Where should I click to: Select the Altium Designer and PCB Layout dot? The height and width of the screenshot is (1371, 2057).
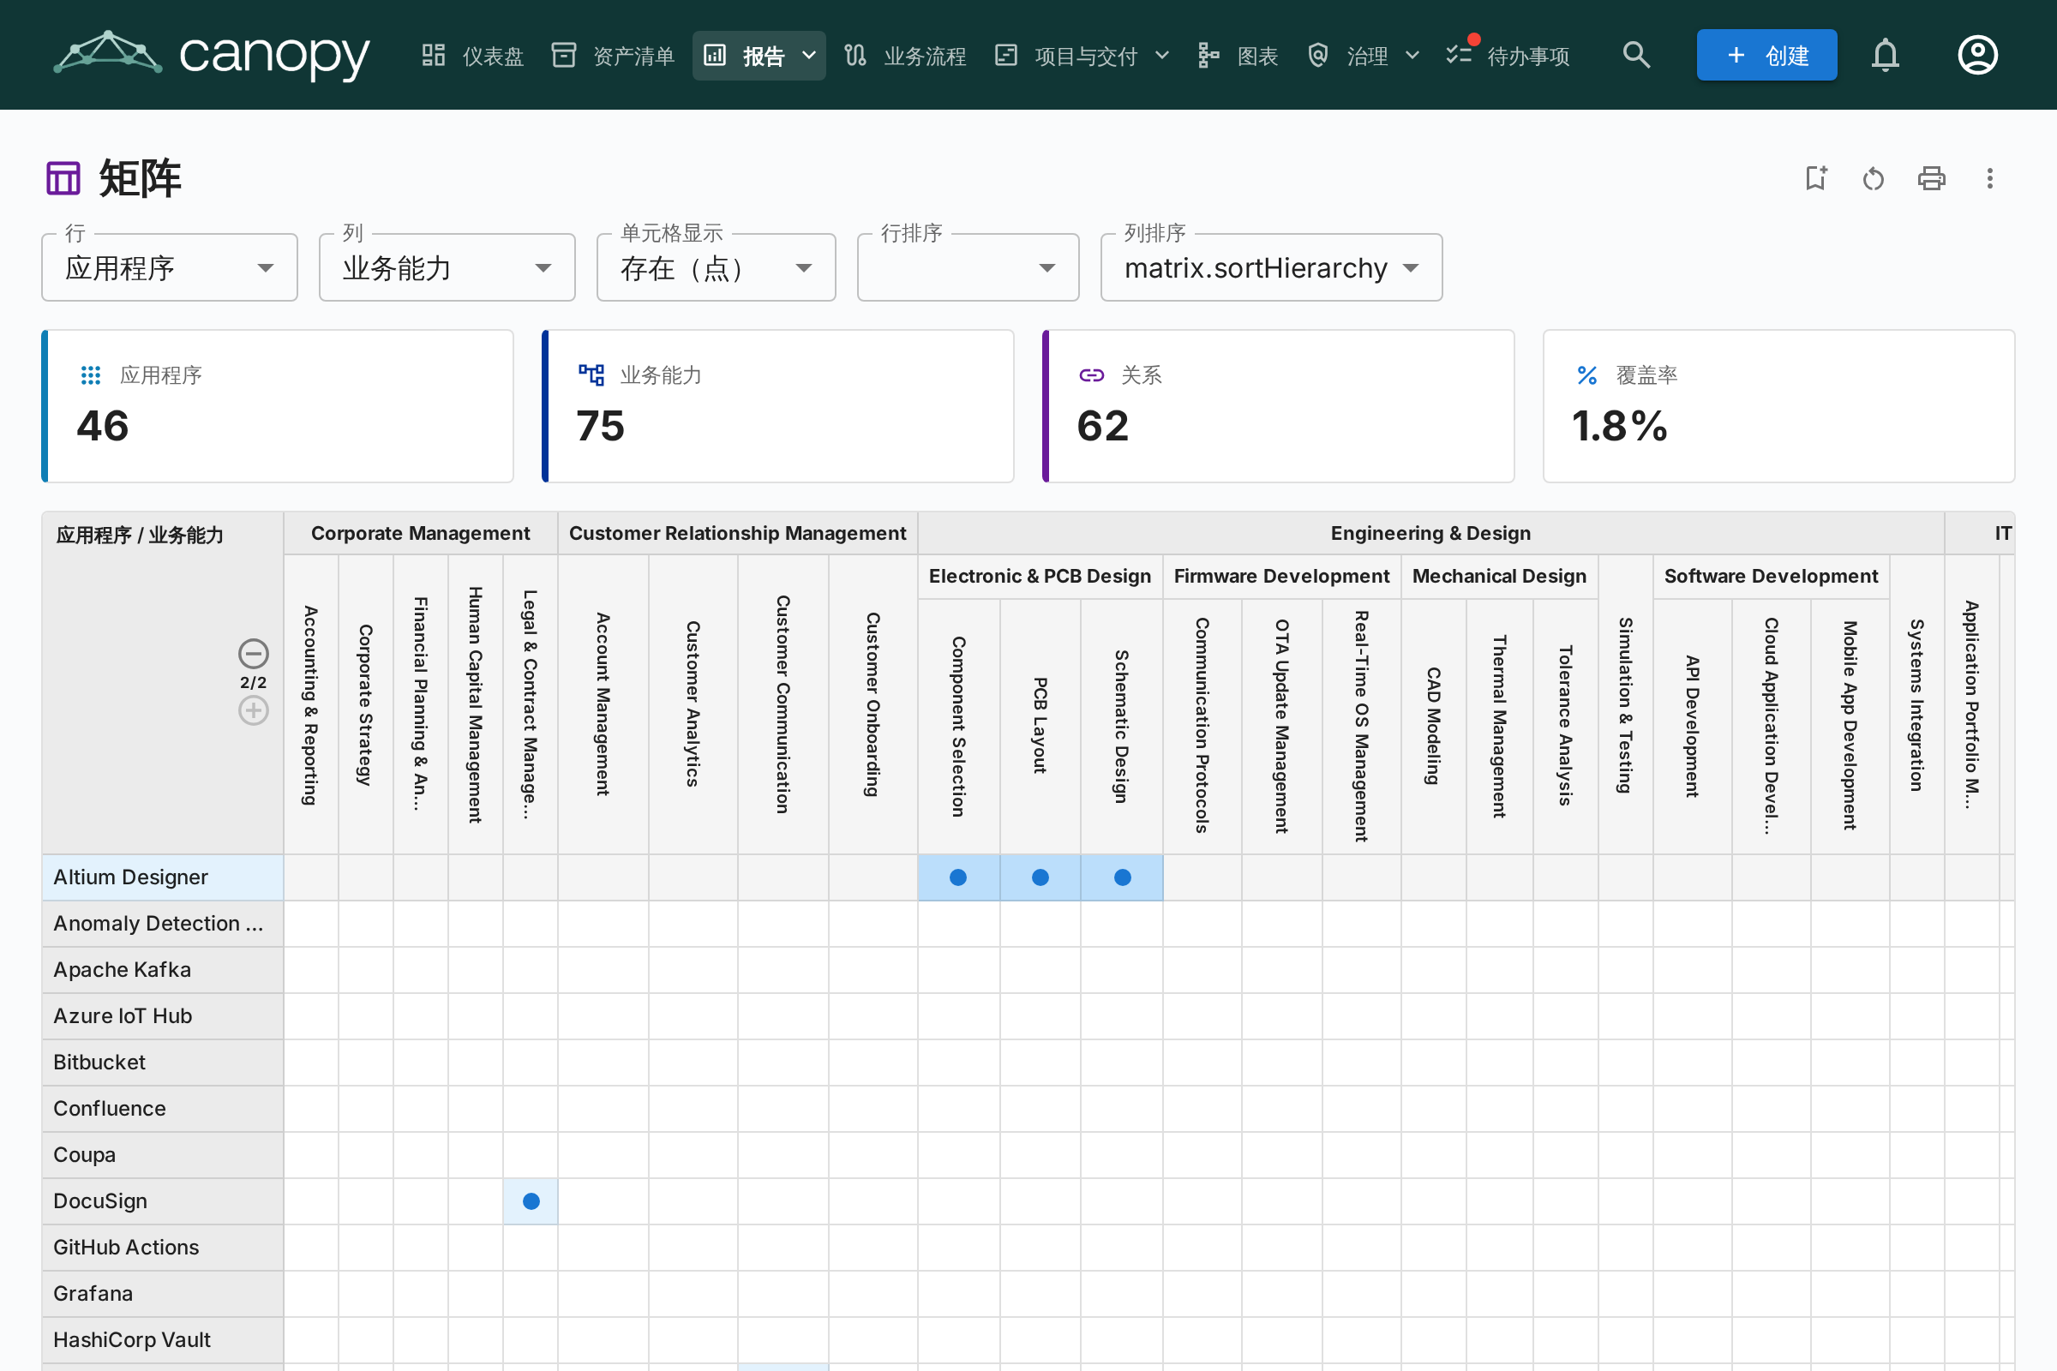point(1040,877)
